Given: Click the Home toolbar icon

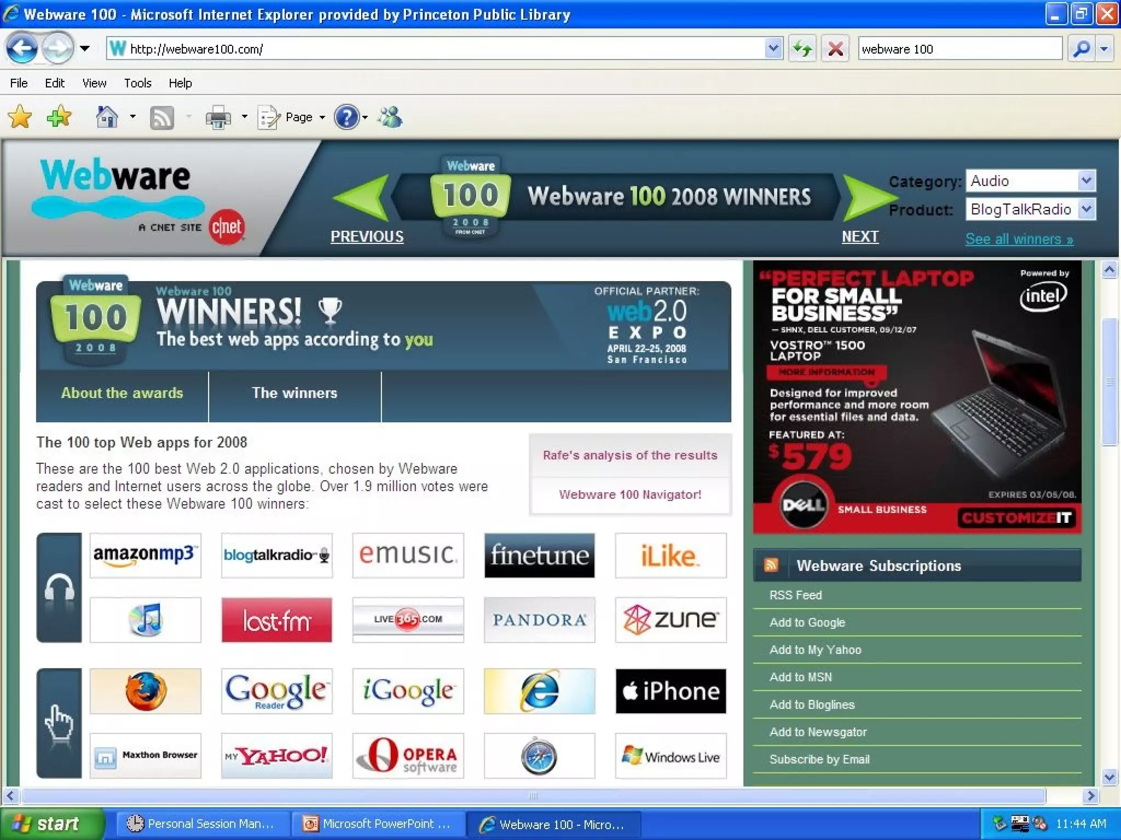Looking at the screenshot, I should (x=107, y=117).
